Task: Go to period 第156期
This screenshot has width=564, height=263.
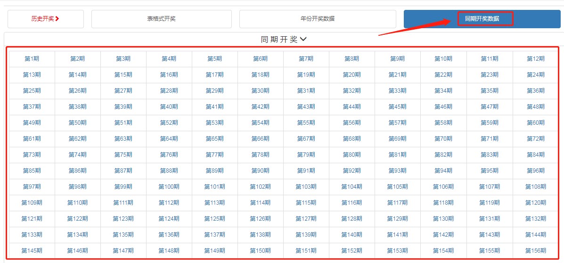Action: point(536,251)
